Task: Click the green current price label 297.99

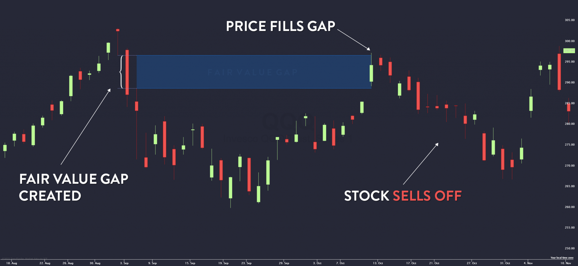Action: click(x=569, y=51)
